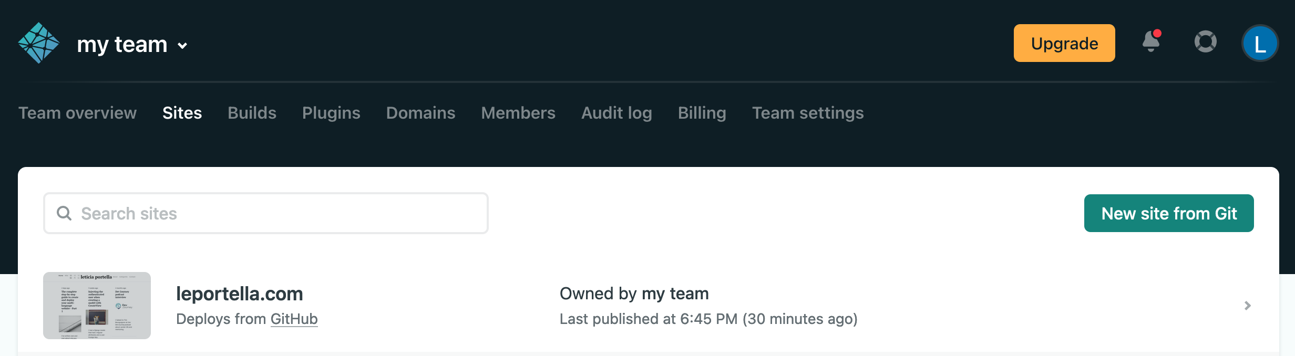Follow the GitHub deploy link
Screen dimensions: 1295x356
294,319
